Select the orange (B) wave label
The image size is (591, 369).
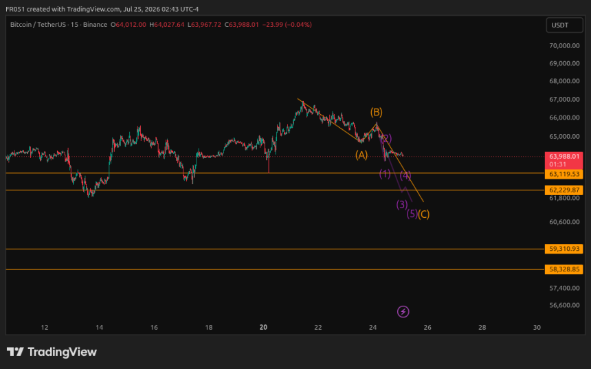[x=376, y=112]
